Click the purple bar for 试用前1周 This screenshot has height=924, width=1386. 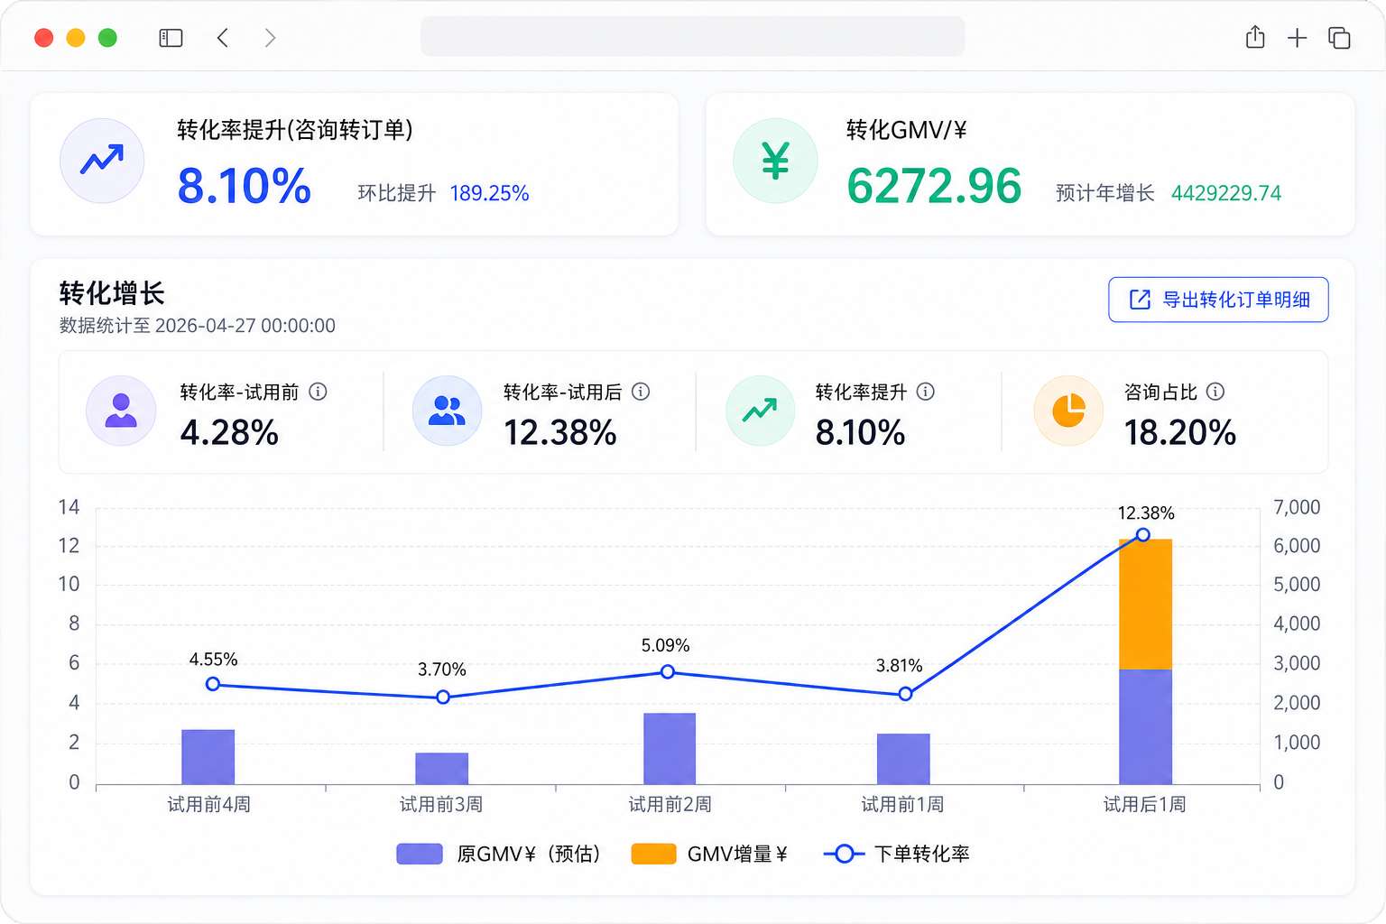(903, 759)
